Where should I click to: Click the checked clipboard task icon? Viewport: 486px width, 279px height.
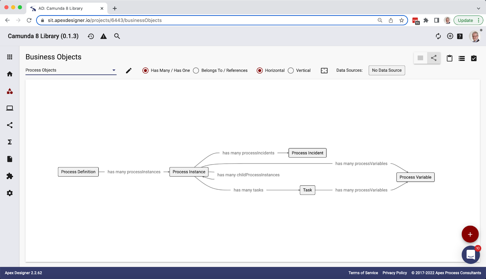[x=474, y=58]
